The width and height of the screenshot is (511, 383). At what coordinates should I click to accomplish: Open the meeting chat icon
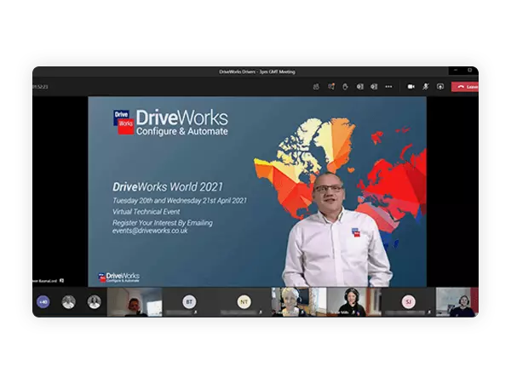[331, 87]
